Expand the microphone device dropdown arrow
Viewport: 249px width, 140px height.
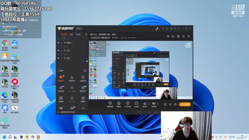click(148, 104)
